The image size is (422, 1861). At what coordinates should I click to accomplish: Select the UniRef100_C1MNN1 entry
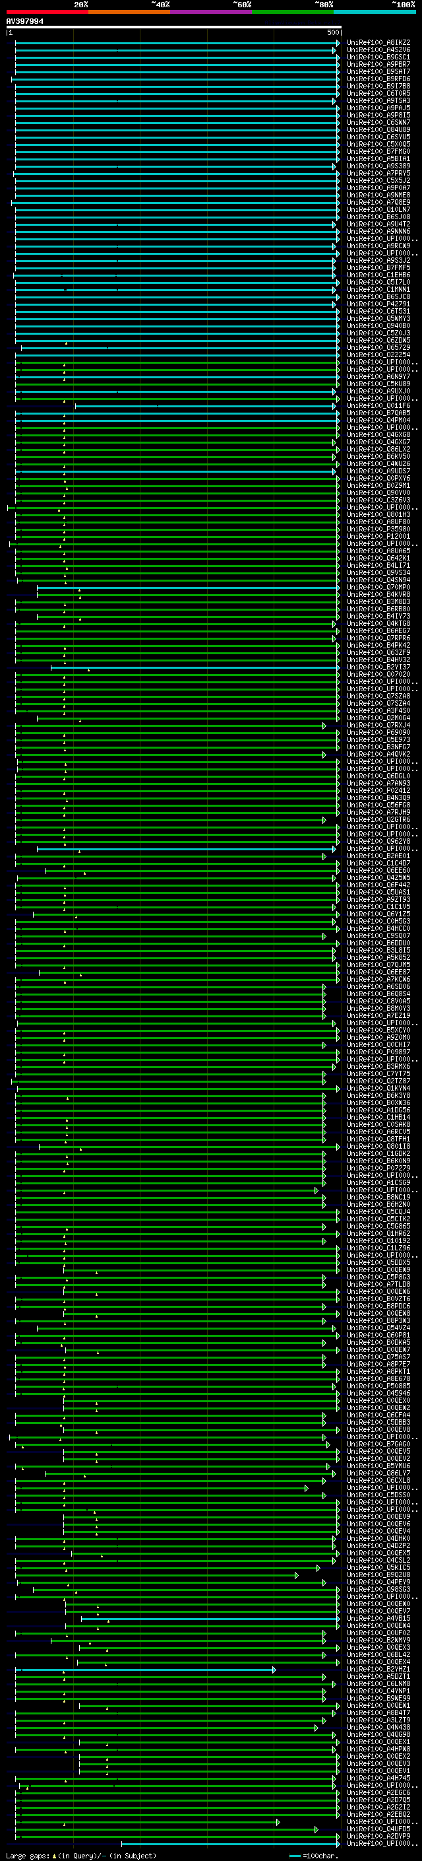[378, 290]
